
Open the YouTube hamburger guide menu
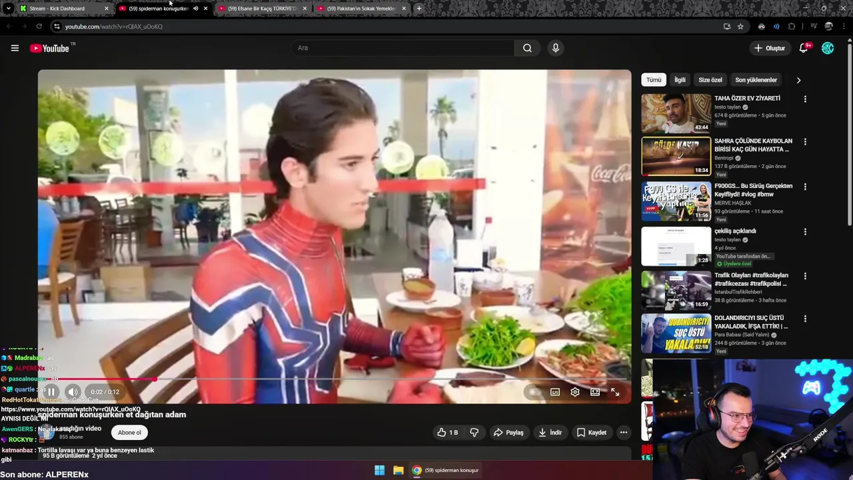[15, 48]
